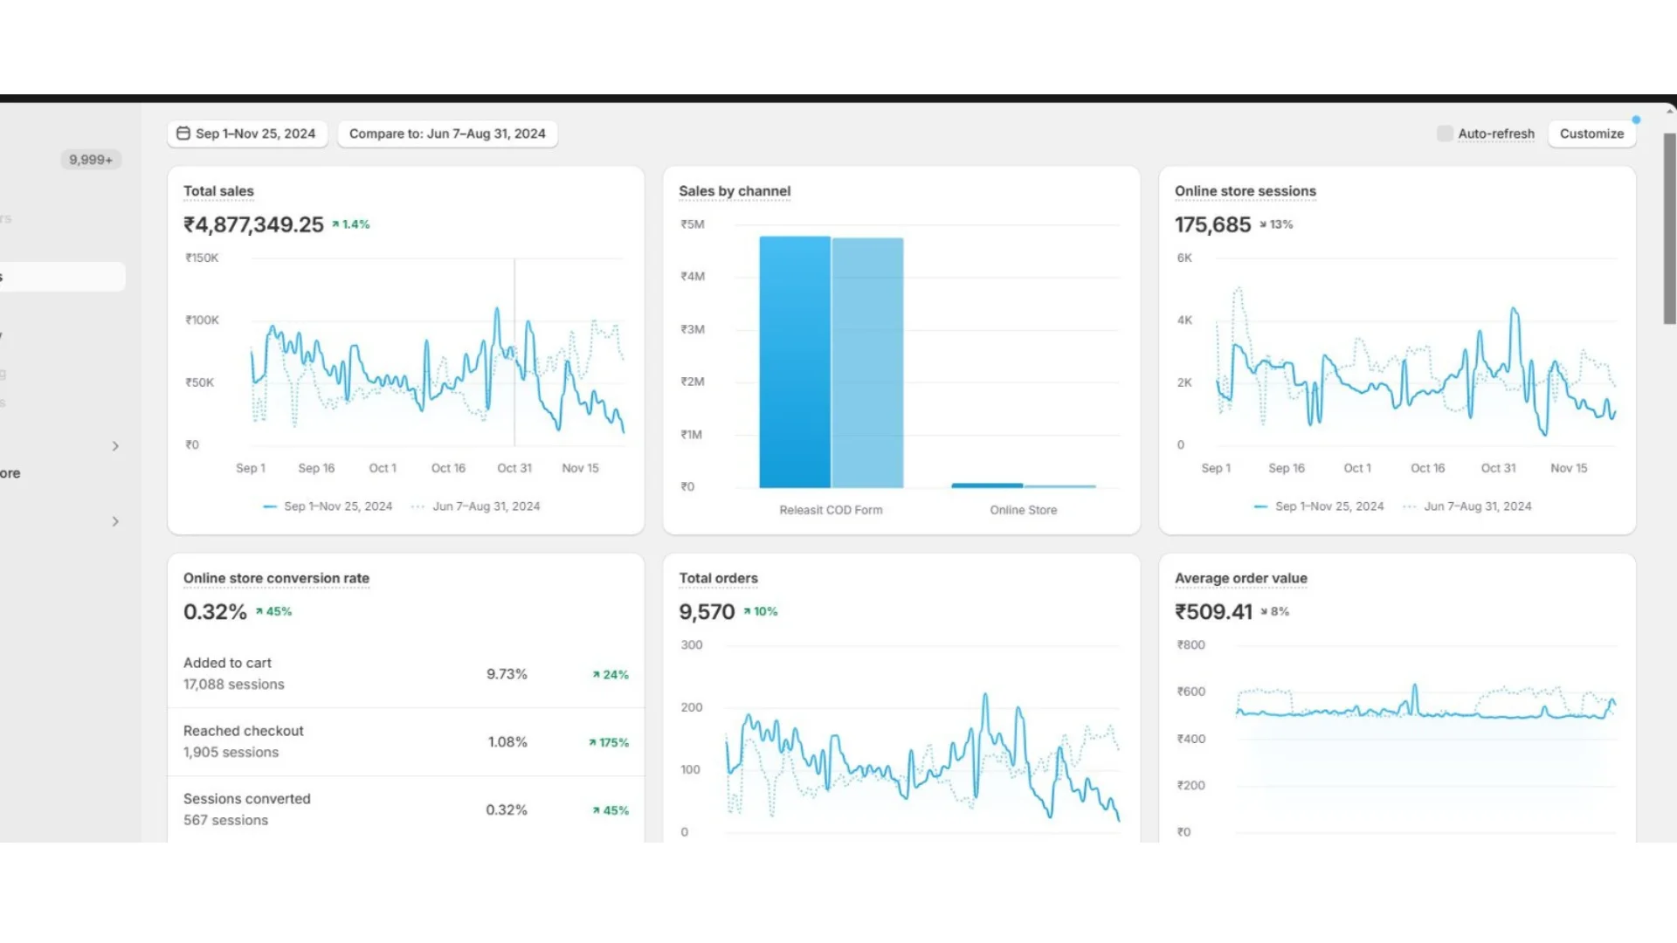
Task: Open the Online store sessions report title
Action: click(1245, 191)
